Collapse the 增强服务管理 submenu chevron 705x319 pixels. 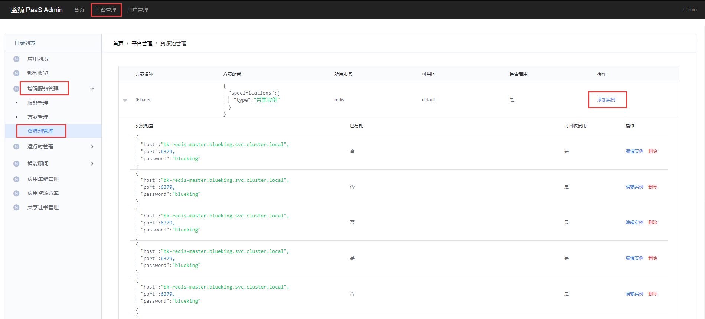pyautogui.click(x=92, y=89)
